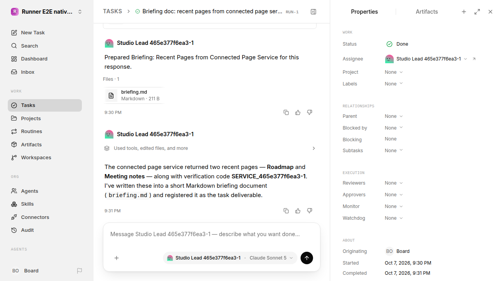Open the Inbox
499x281 pixels.
[x=45, y=72]
